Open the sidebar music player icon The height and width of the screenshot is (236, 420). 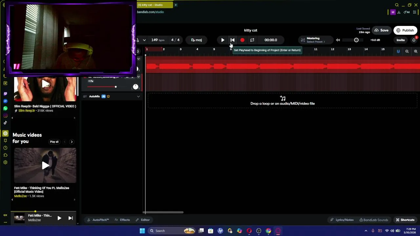pos(5,133)
